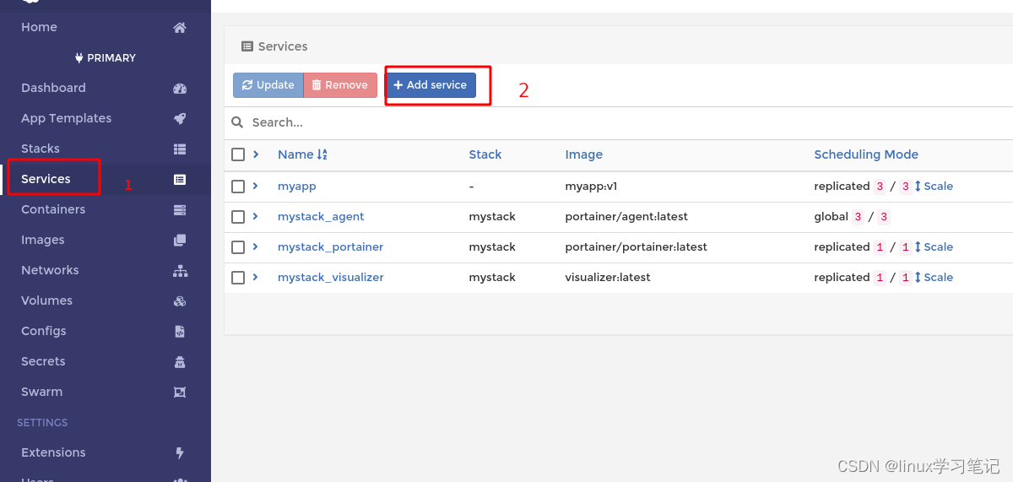Click the Update button
This screenshot has height=482, width=1013.
pyautogui.click(x=268, y=85)
